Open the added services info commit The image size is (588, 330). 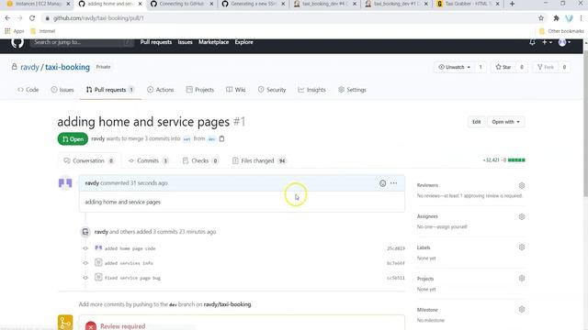click(129, 263)
